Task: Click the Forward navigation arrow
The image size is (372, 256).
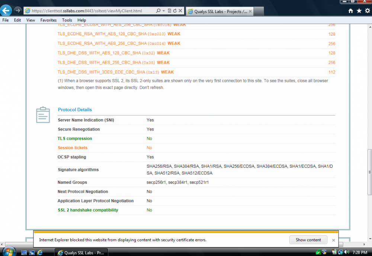Action: [17, 10]
